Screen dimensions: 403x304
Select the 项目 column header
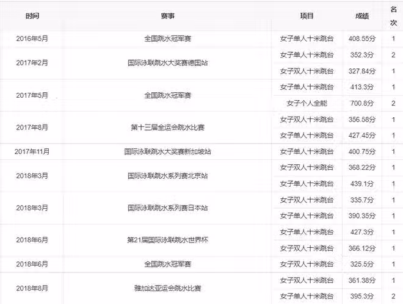(307, 16)
